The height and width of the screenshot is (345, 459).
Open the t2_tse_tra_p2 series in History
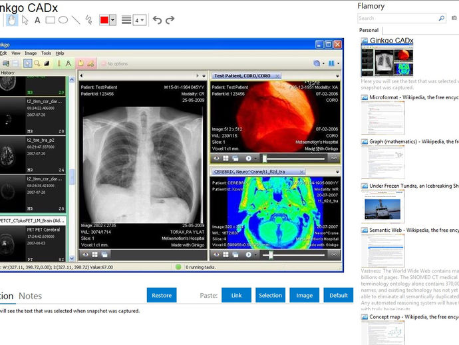point(33,155)
